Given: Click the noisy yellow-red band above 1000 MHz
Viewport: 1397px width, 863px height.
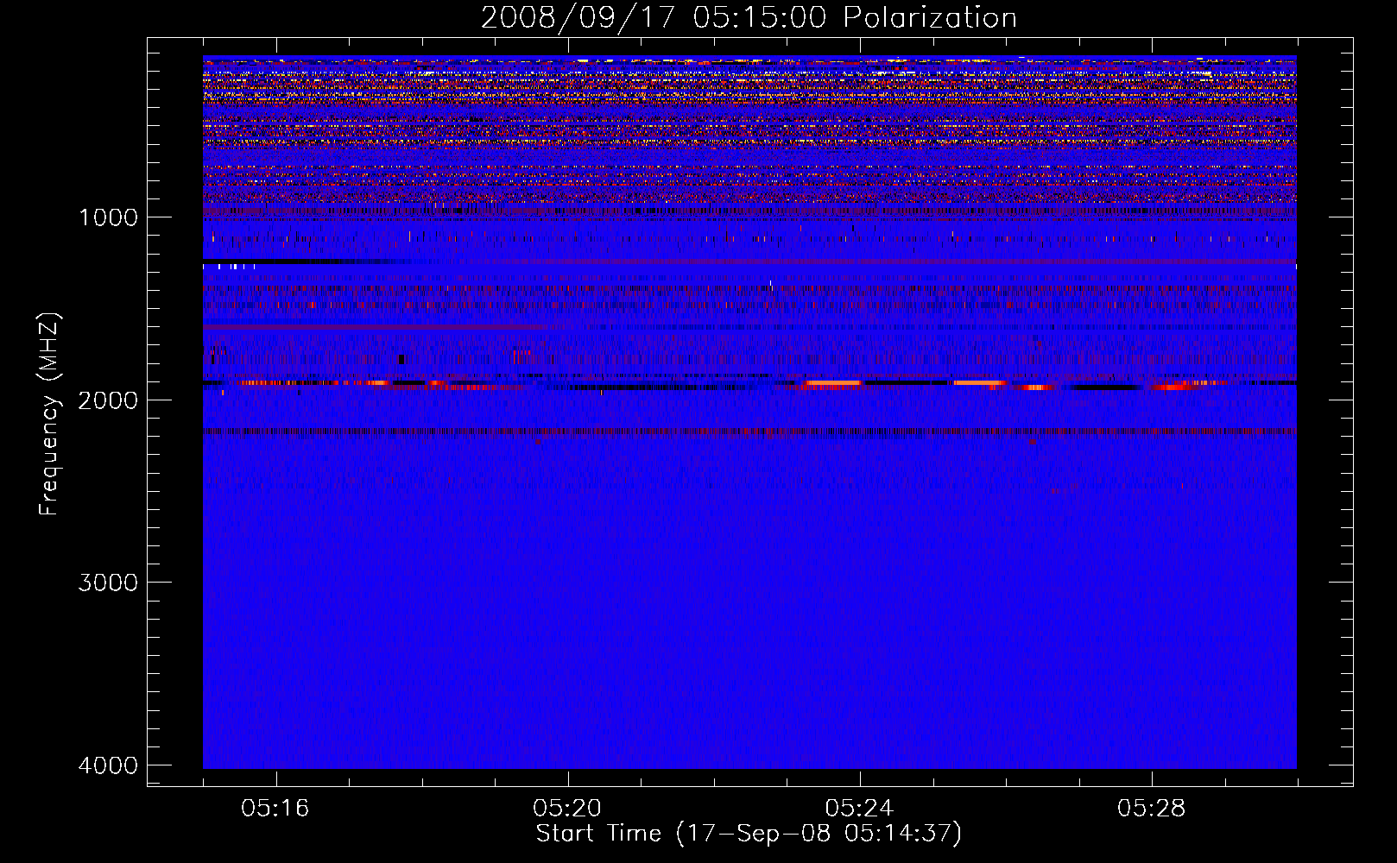Looking at the screenshot, I should pos(749,129).
